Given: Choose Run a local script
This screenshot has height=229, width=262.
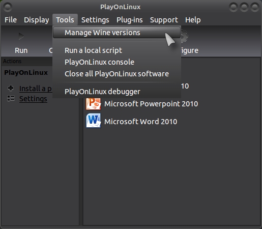Looking at the screenshot, I should [117, 50].
